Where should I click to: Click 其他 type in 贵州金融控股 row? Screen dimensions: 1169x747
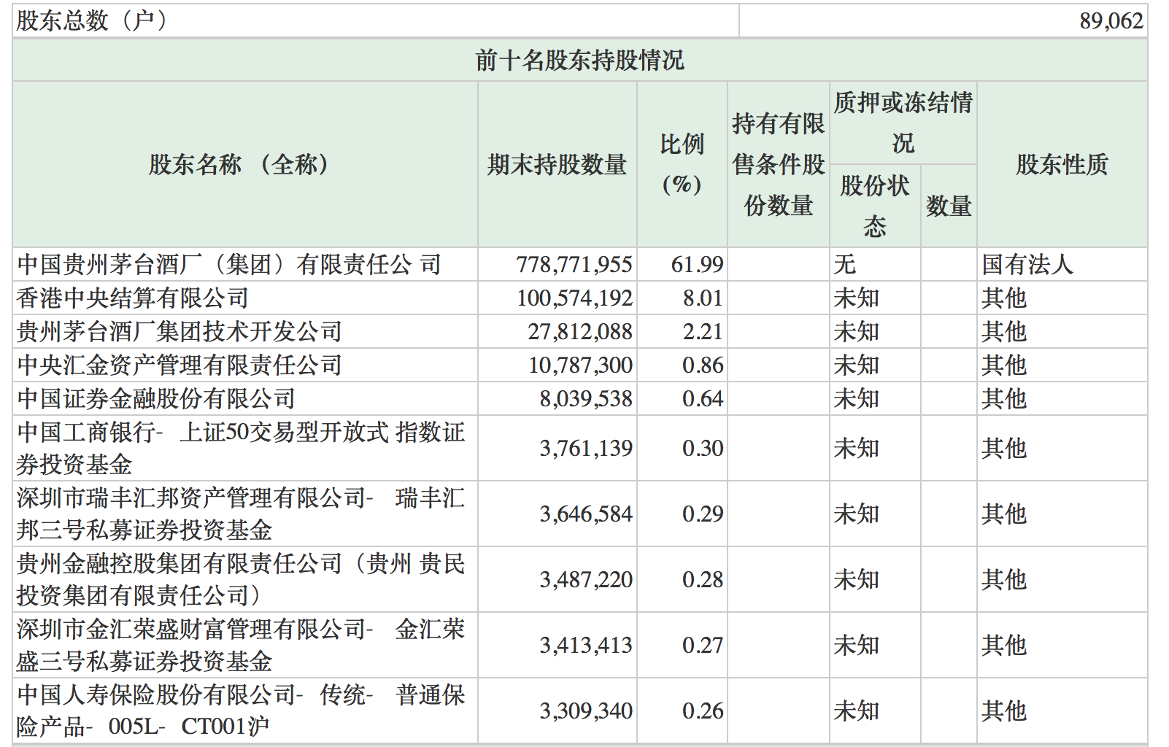(1004, 579)
